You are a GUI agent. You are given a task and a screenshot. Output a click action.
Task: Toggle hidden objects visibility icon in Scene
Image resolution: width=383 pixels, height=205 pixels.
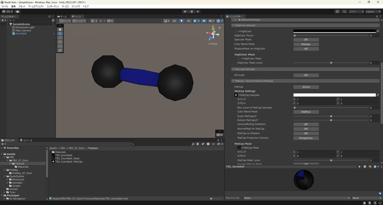coord(204,21)
